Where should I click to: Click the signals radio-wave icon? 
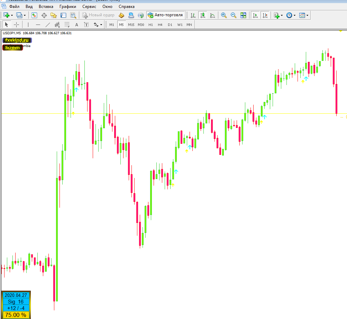[x=141, y=15]
